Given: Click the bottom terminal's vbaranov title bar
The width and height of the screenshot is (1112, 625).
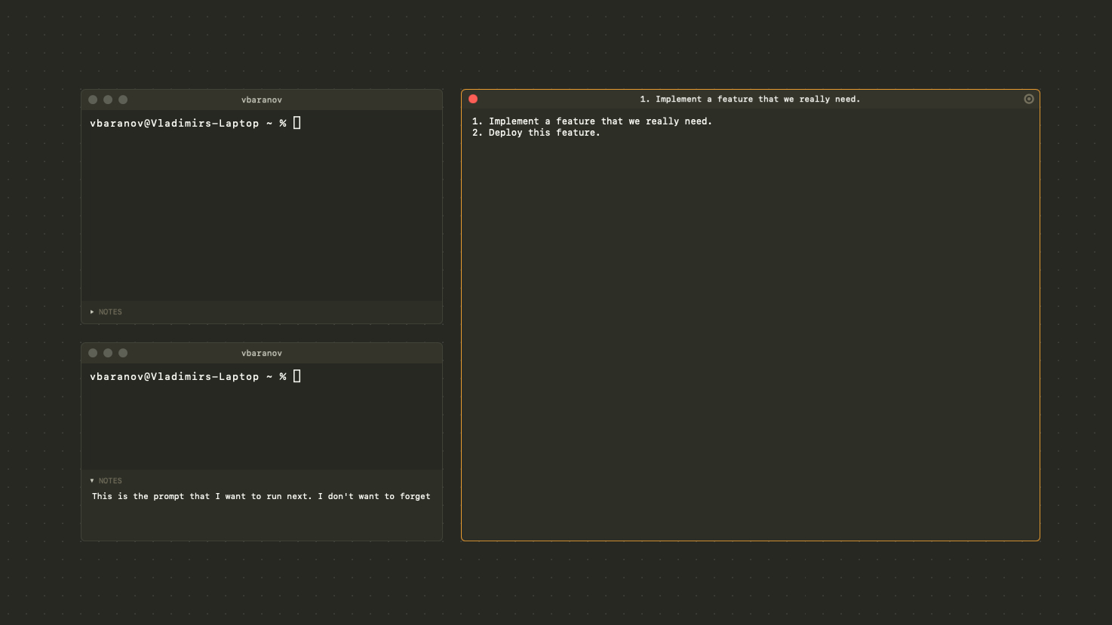Looking at the screenshot, I should 262,353.
